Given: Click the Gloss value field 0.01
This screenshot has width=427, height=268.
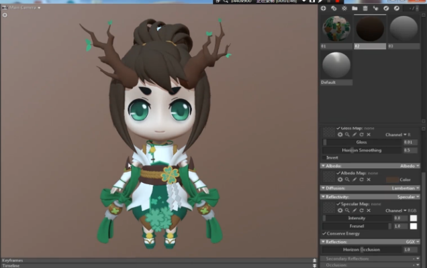Looking at the screenshot, I should [x=410, y=142].
